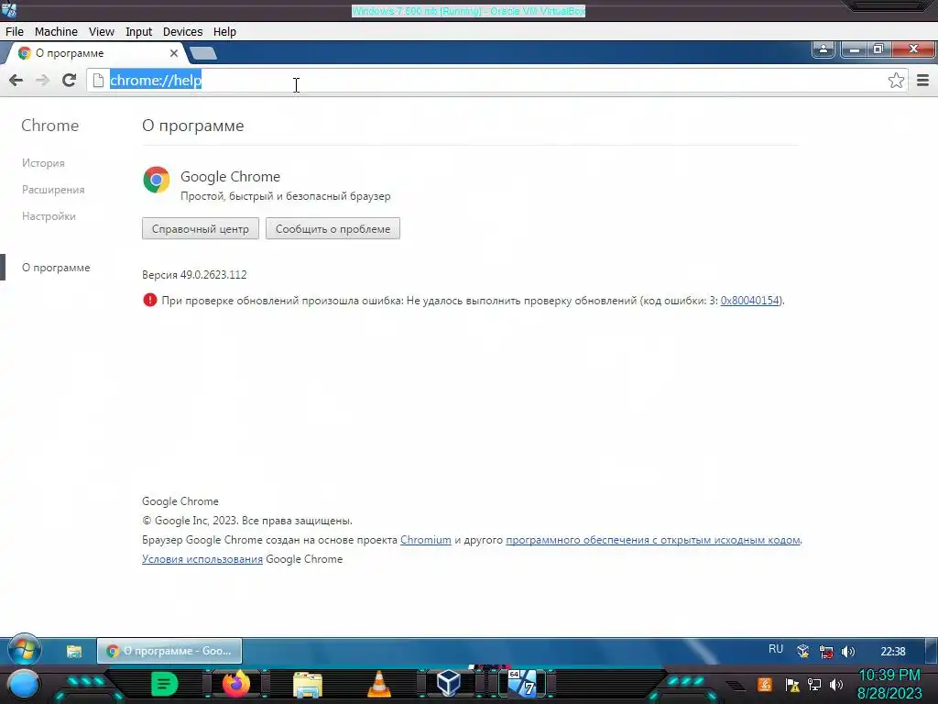The width and height of the screenshot is (938, 704).
Task: Launch Firefox from the host dock
Action: coord(236,684)
